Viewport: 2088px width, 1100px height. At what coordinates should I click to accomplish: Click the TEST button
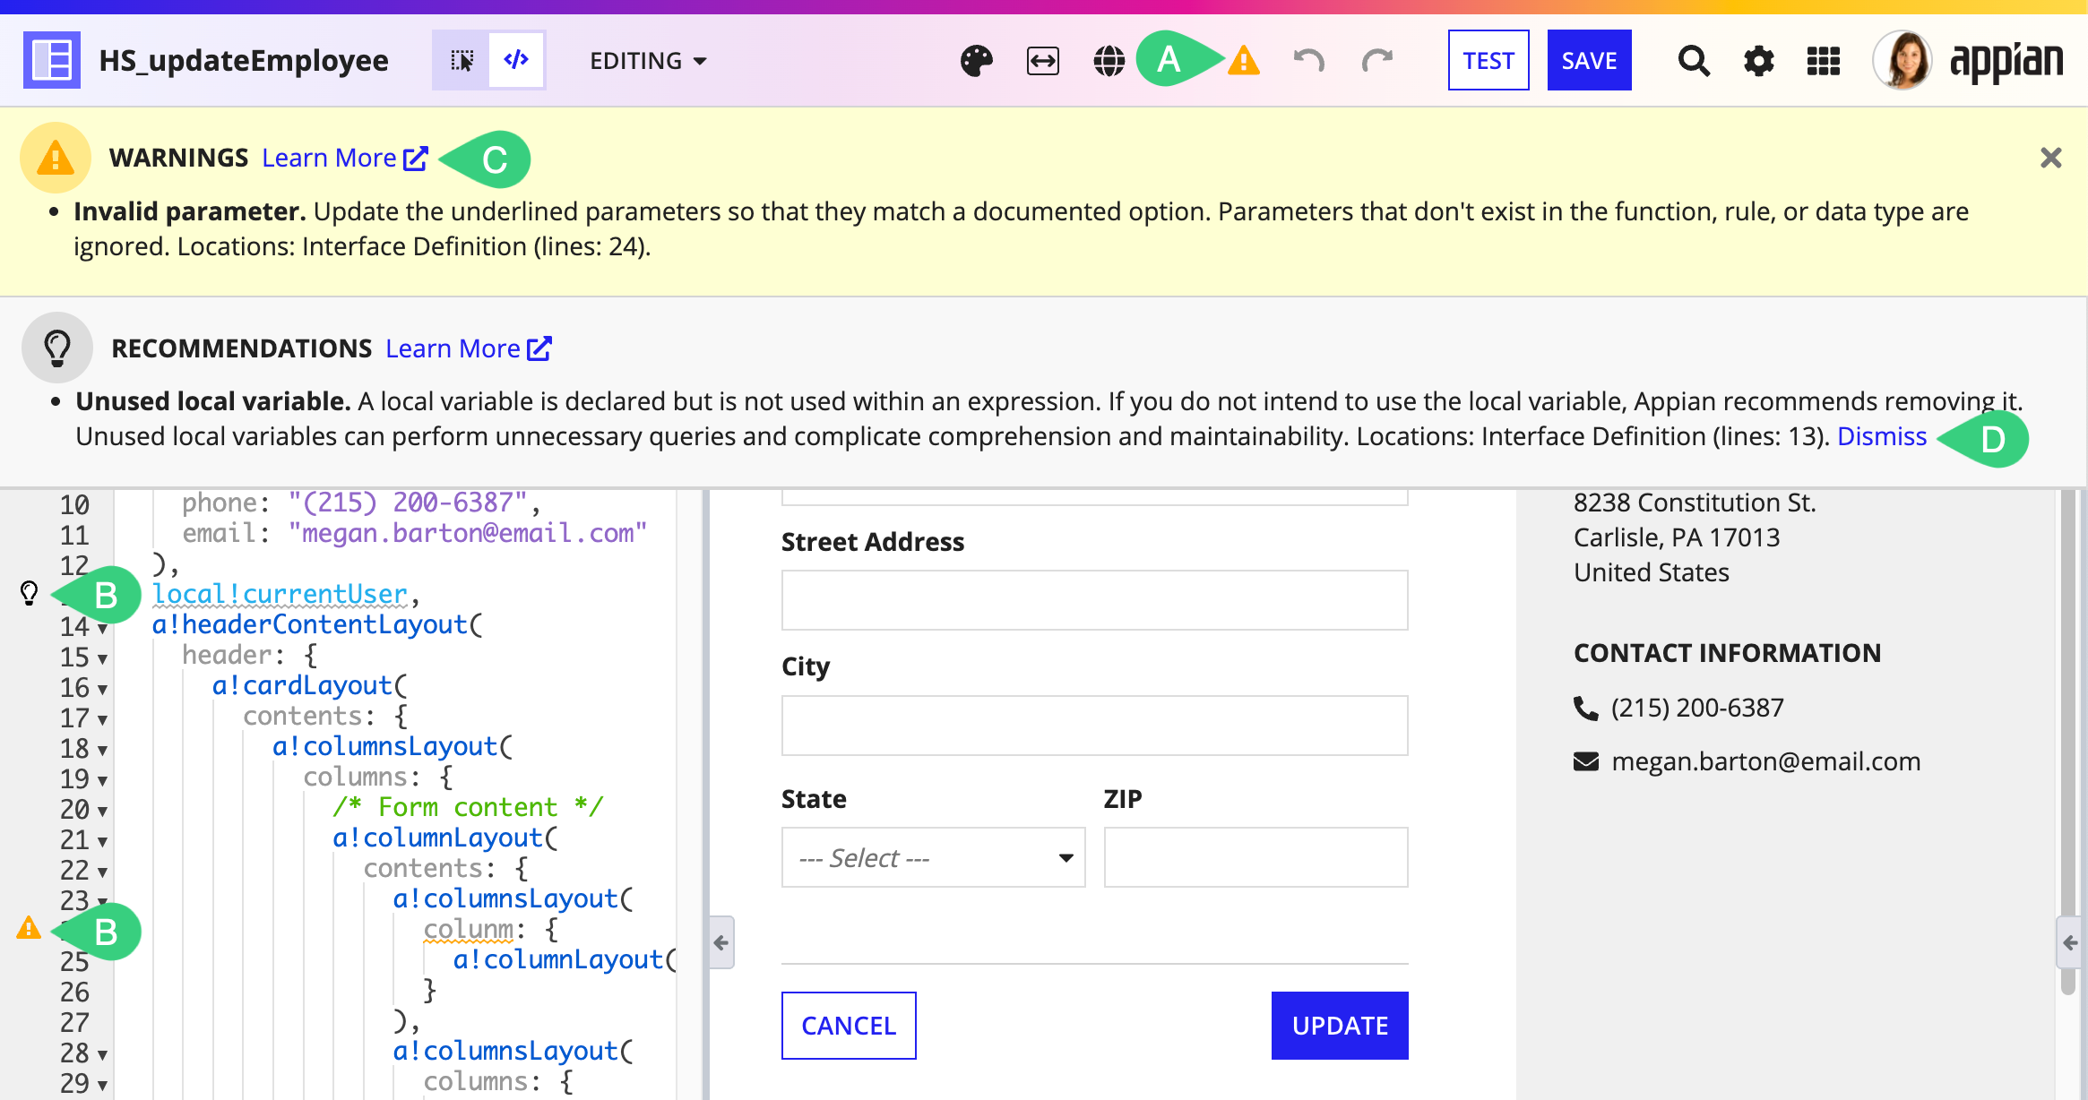click(1488, 60)
